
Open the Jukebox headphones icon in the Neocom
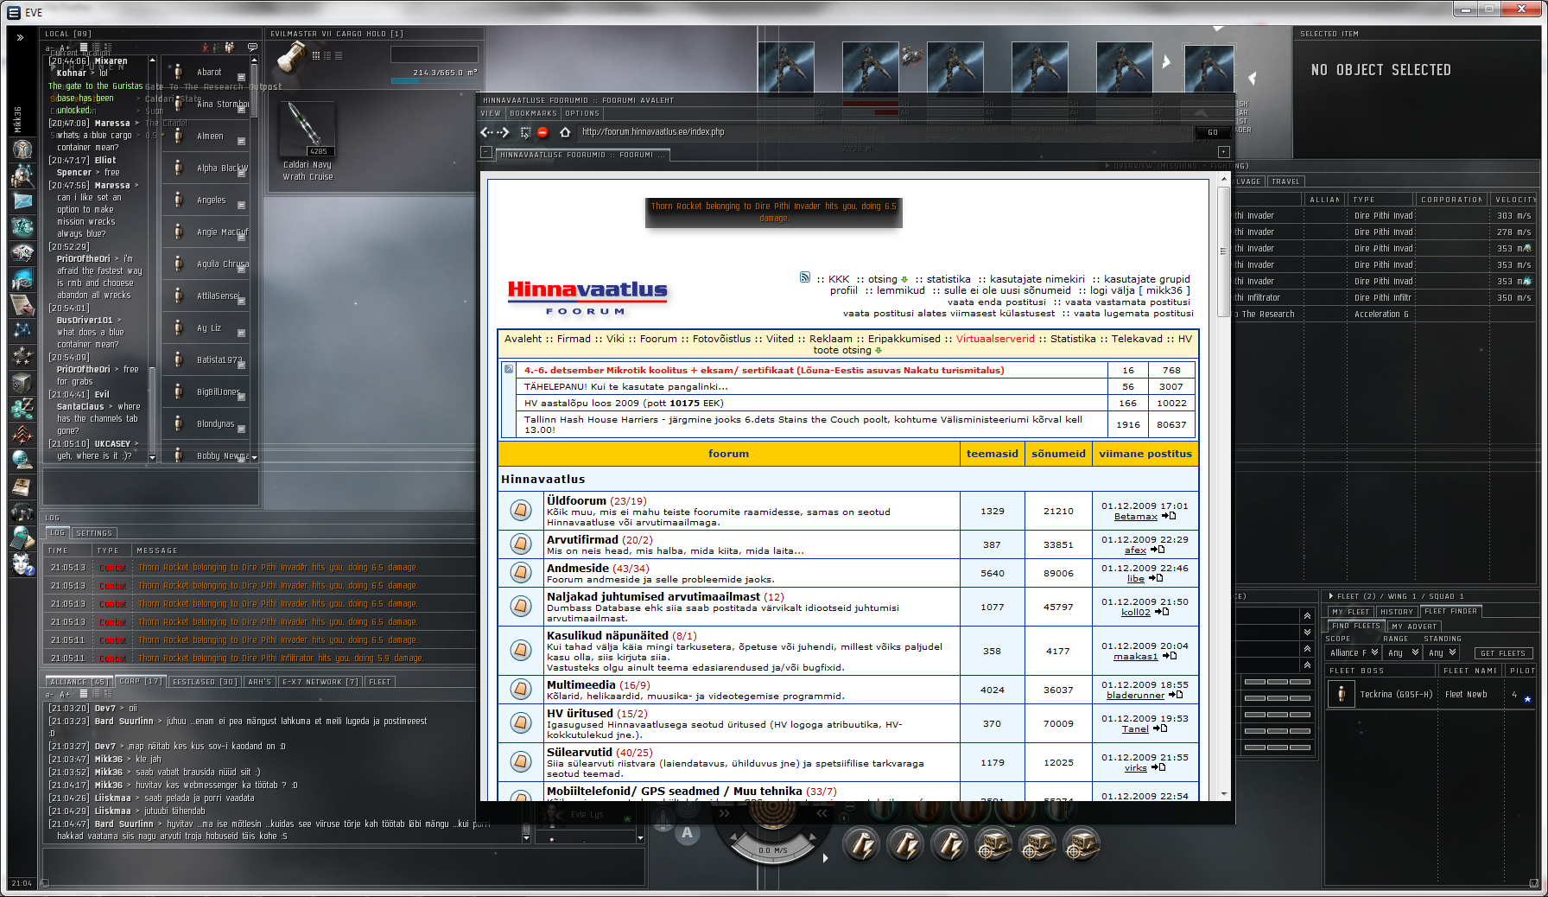click(22, 512)
